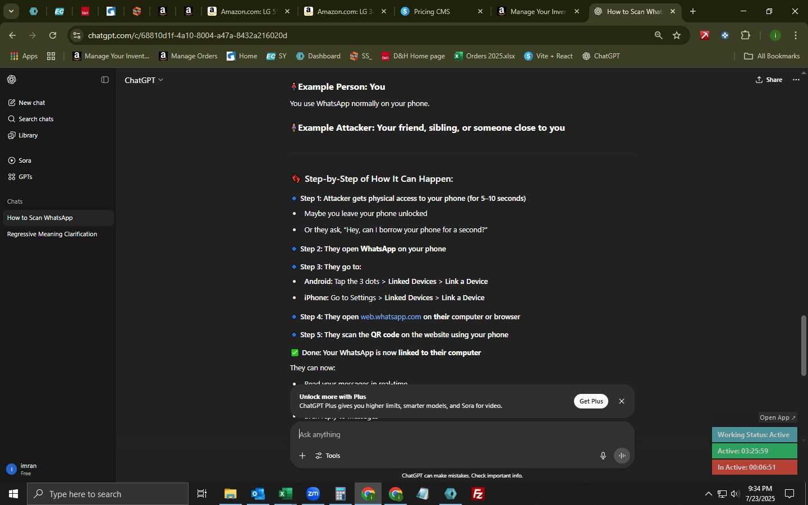Open the ChatGPT logo home icon
The width and height of the screenshot is (808, 505).
coord(12,80)
